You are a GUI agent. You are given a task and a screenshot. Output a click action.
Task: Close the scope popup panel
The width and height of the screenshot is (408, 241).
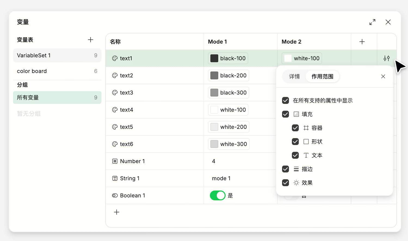(x=383, y=77)
